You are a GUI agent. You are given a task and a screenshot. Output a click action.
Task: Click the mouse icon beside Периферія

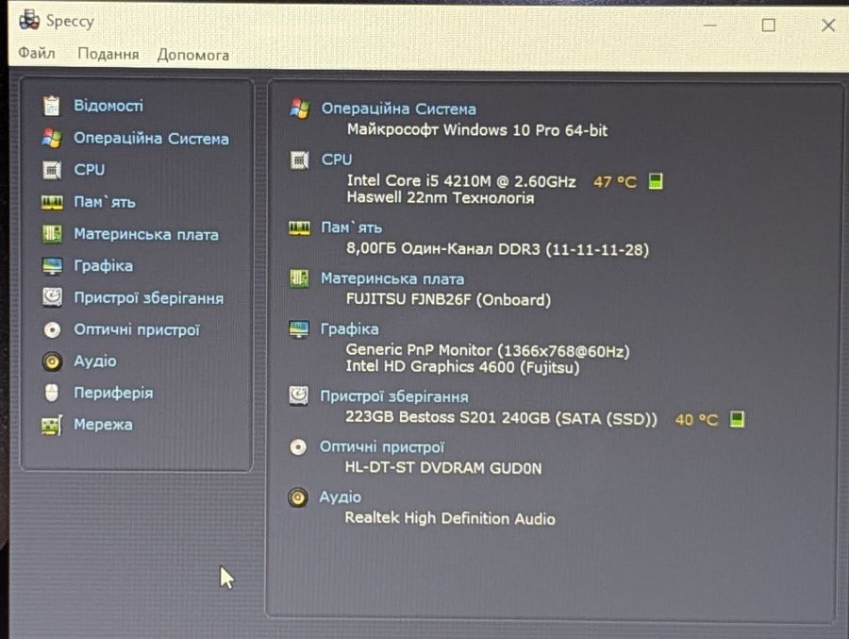point(52,393)
